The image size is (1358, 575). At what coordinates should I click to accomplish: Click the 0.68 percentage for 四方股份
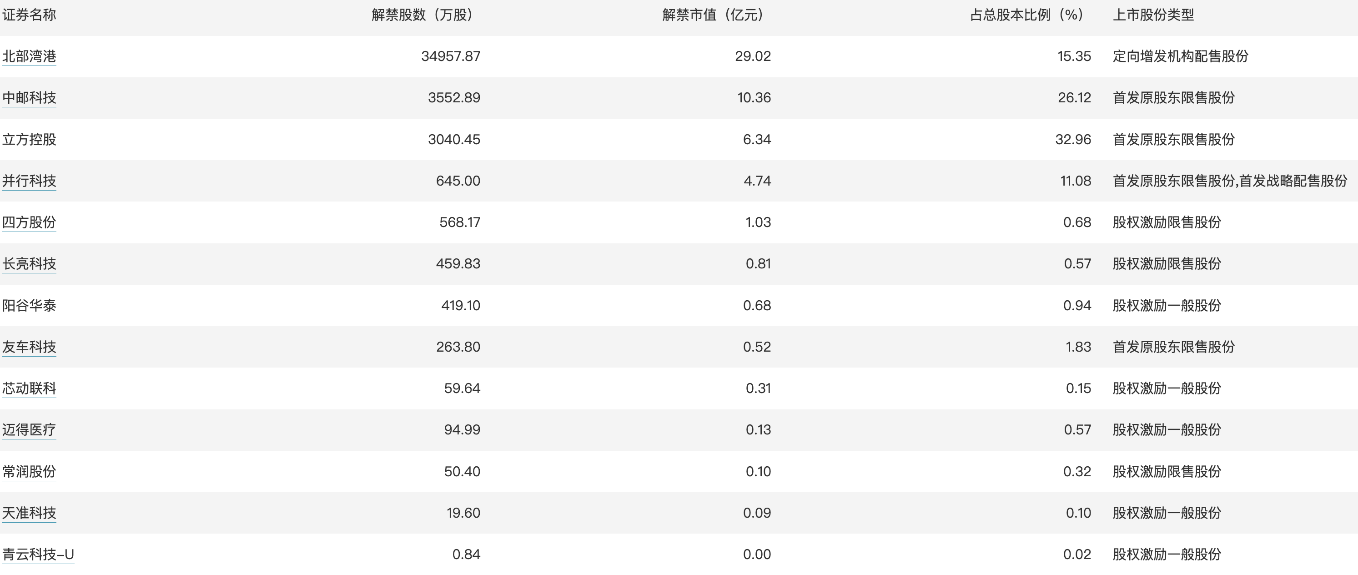[x=1077, y=222]
